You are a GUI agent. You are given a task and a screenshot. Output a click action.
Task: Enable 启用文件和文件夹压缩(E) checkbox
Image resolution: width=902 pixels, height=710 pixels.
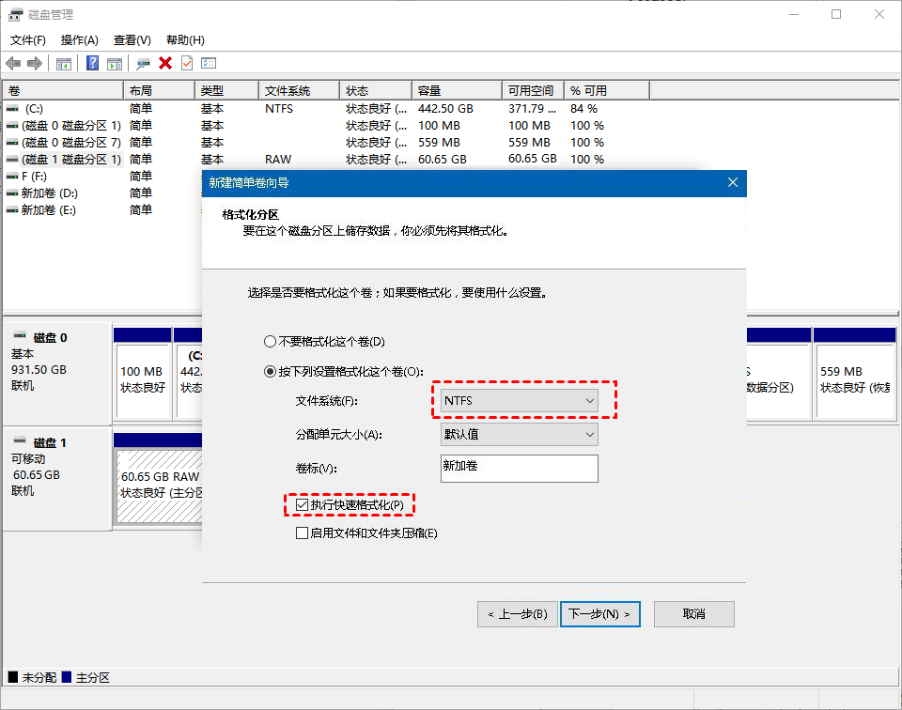(x=302, y=532)
